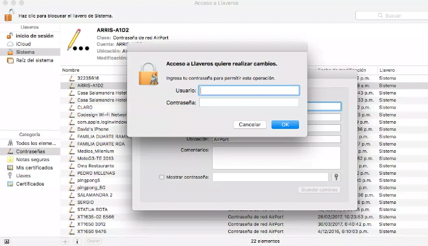The width and height of the screenshot is (428, 246).
Task: Click the padlock icon in authentication dialog
Action: coord(149,73)
